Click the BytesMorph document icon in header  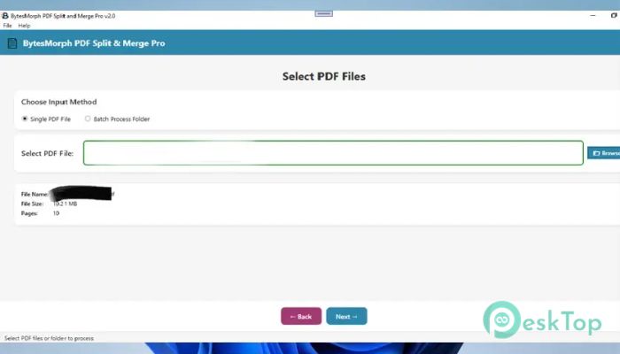click(12, 43)
